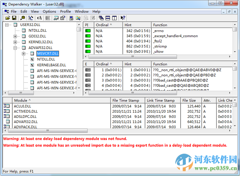The width and height of the screenshot is (240, 176).
Task: Click exports Hint column header
Action: [137, 64]
